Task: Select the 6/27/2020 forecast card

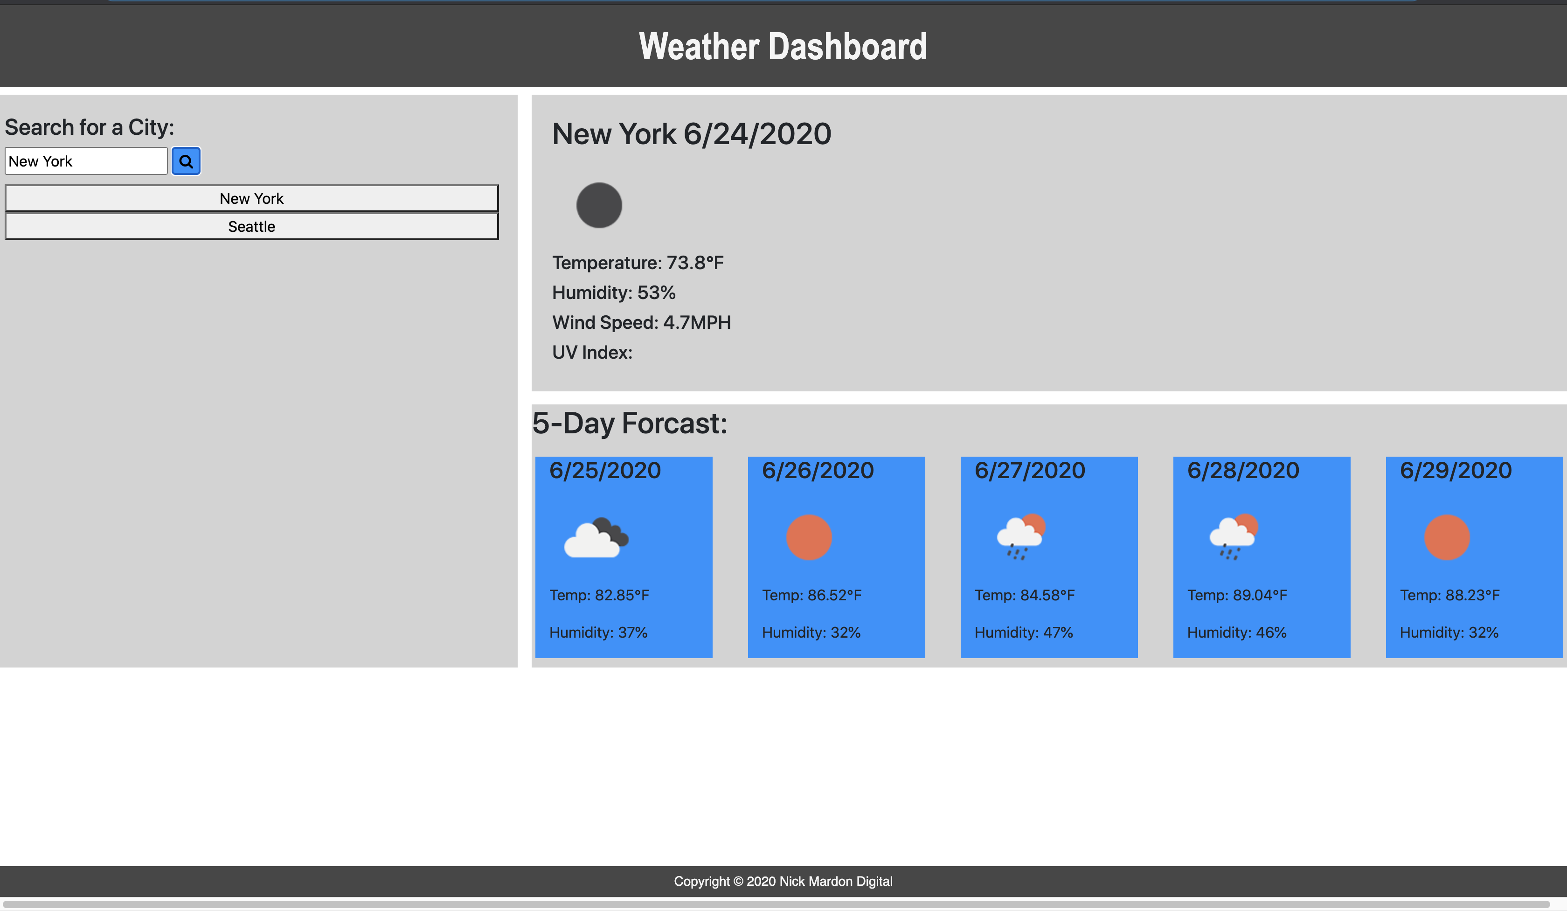Action: [x=1049, y=557]
